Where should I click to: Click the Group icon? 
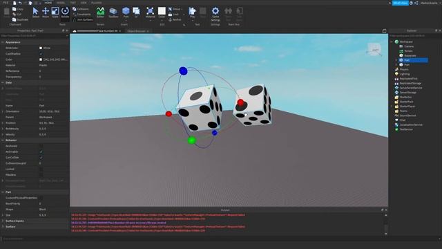click(x=171, y=9)
